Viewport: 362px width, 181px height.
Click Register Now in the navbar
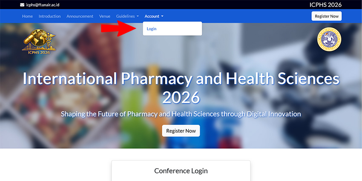(327, 16)
